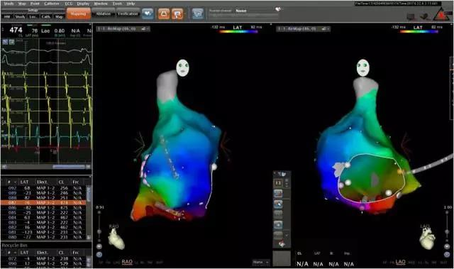454x269 pixels.
Task: Switch to Ablation mode
Action: click(104, 13)
